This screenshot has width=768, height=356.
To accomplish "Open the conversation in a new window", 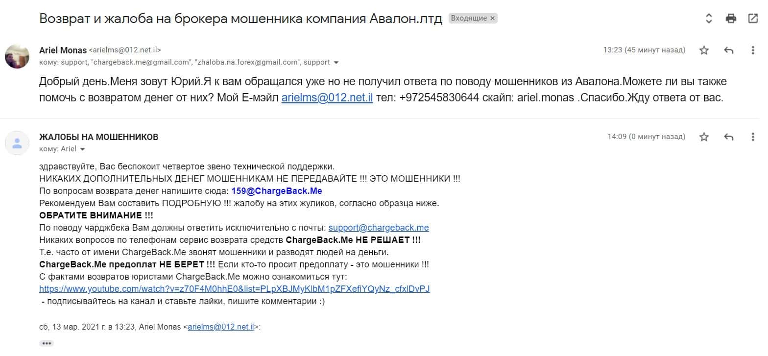I will [x=753, y=19].
